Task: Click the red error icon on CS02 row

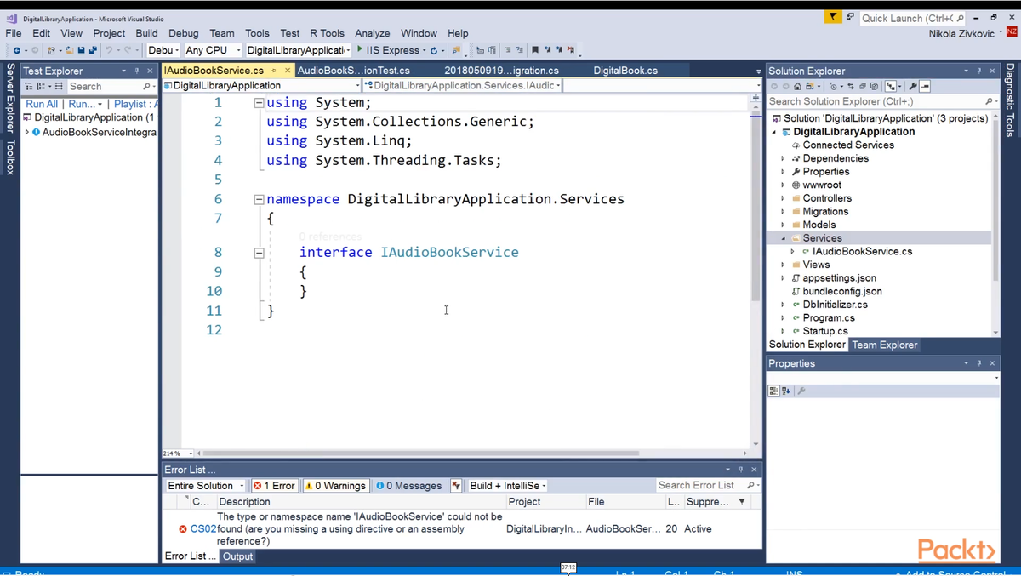Action: coord(183,528)
